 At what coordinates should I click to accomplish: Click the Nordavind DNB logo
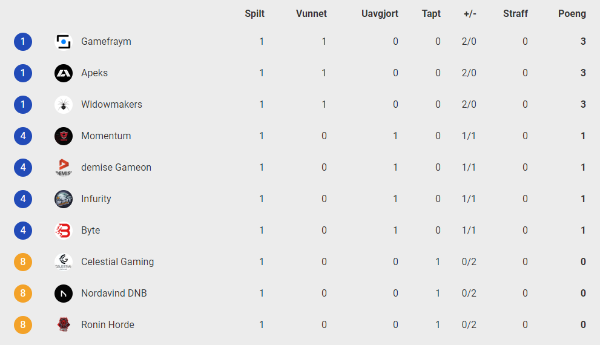point(64,294)
